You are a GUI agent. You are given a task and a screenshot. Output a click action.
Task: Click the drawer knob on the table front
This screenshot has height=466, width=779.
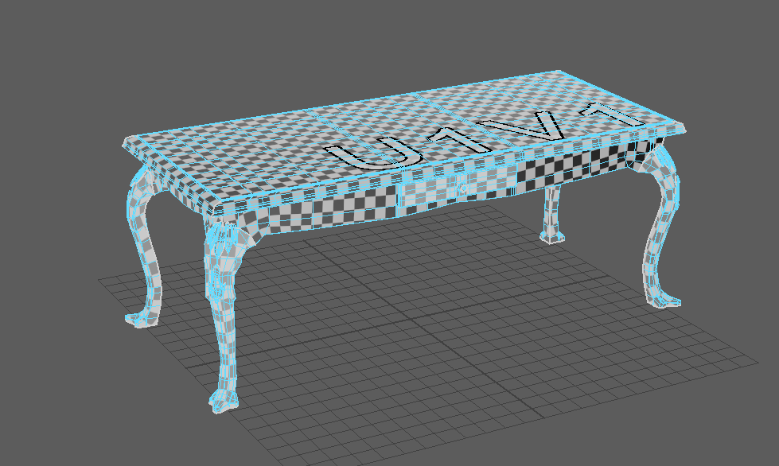462,188
